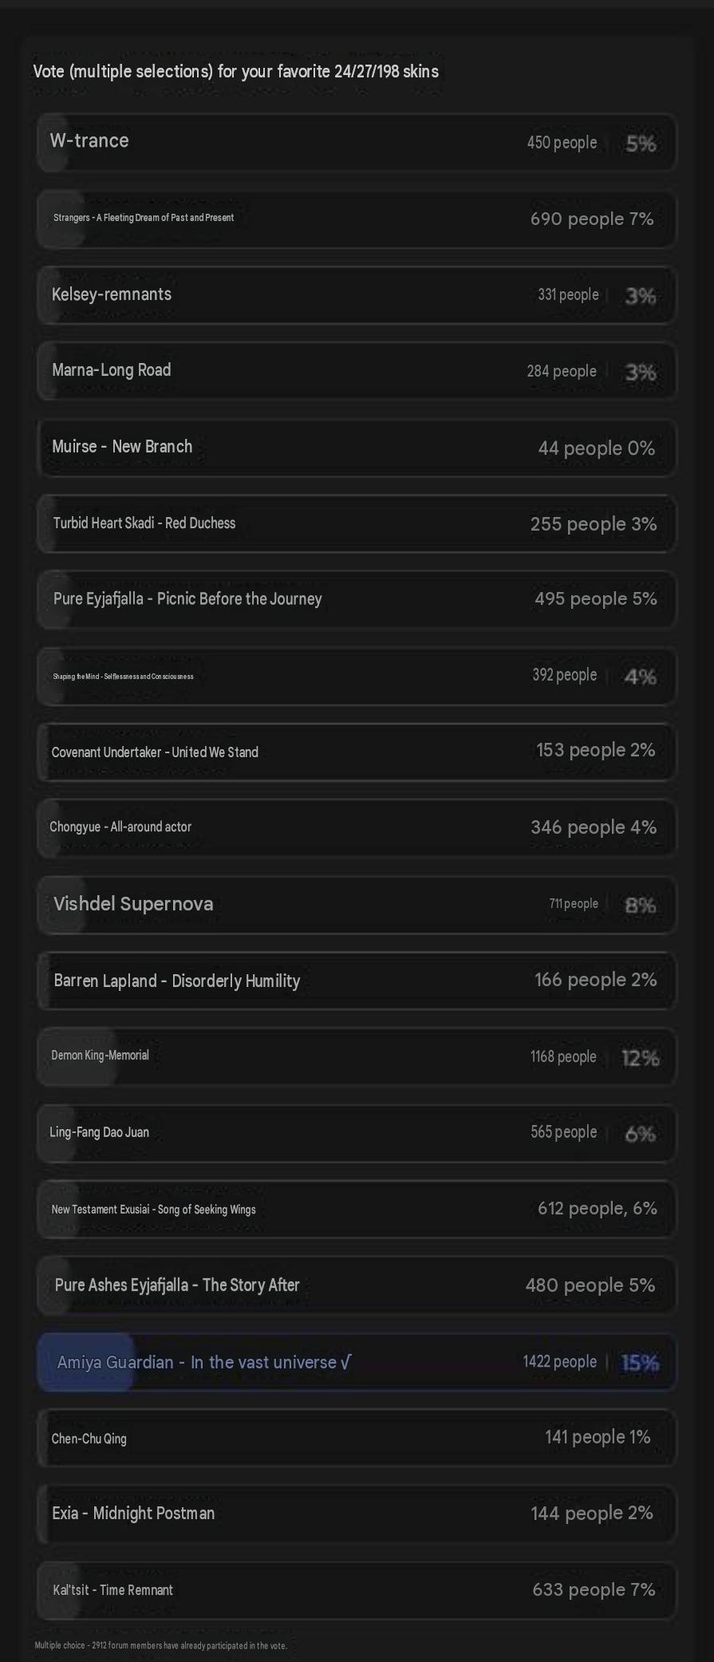Select Muirse - New Branch entry
Image resolution: width=714 pixels, height=1662 pixels.
pos(357,448)
